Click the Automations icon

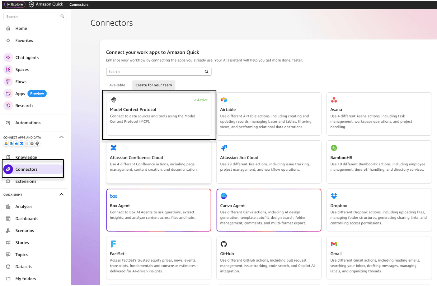pos(8,123)
